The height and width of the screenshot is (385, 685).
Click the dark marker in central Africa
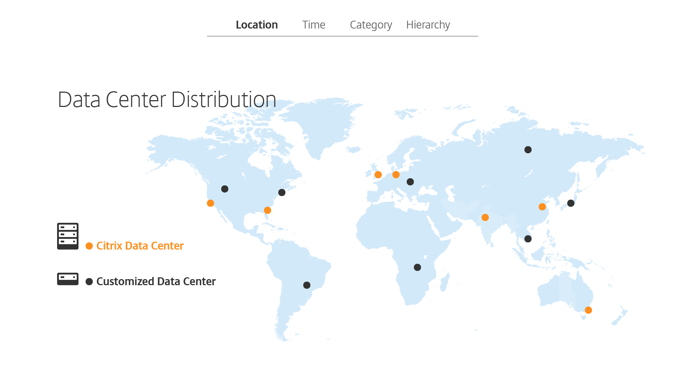point(417,267)
